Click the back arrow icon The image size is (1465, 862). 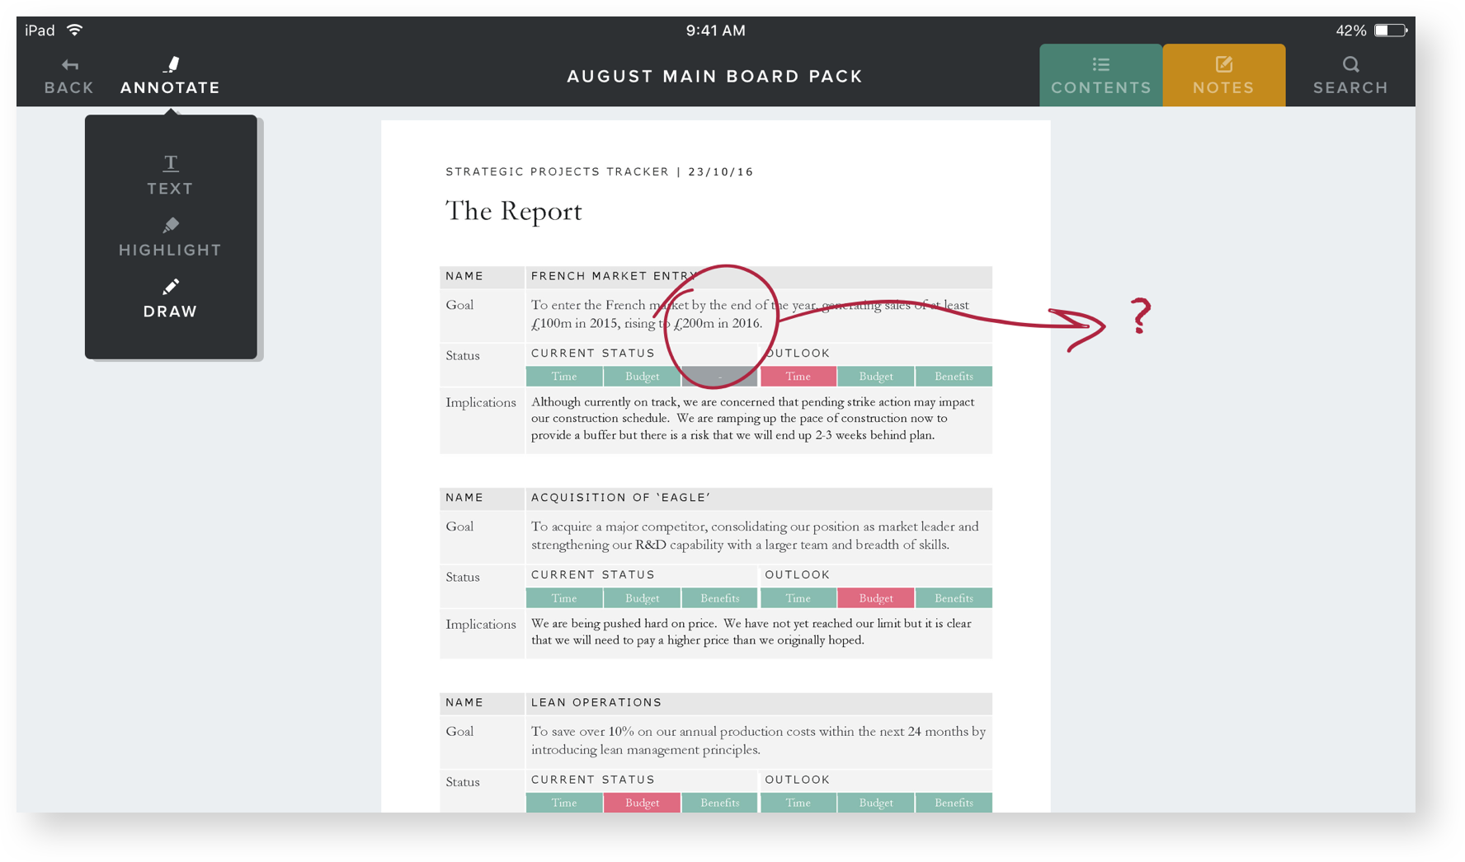(x=68, y=64)
